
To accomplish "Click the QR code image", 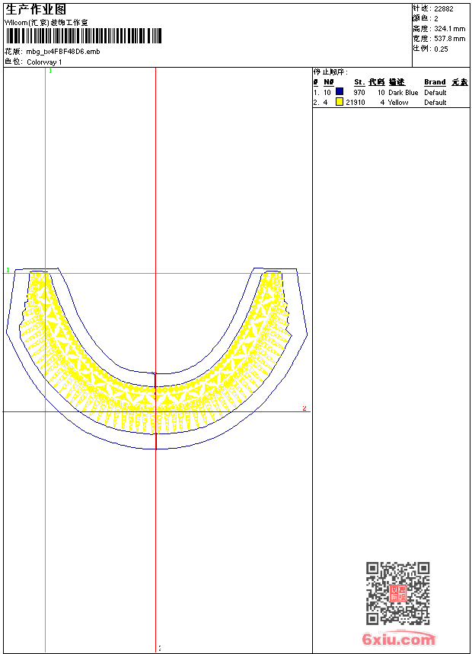I will tap(397, 593).
